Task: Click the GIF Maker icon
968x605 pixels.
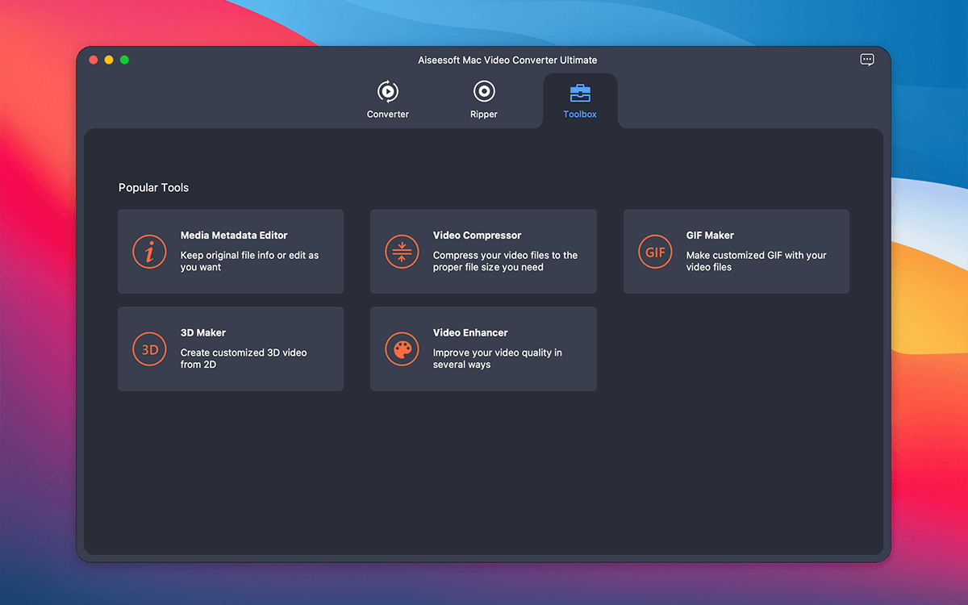Action: click(x=655, y=252)
